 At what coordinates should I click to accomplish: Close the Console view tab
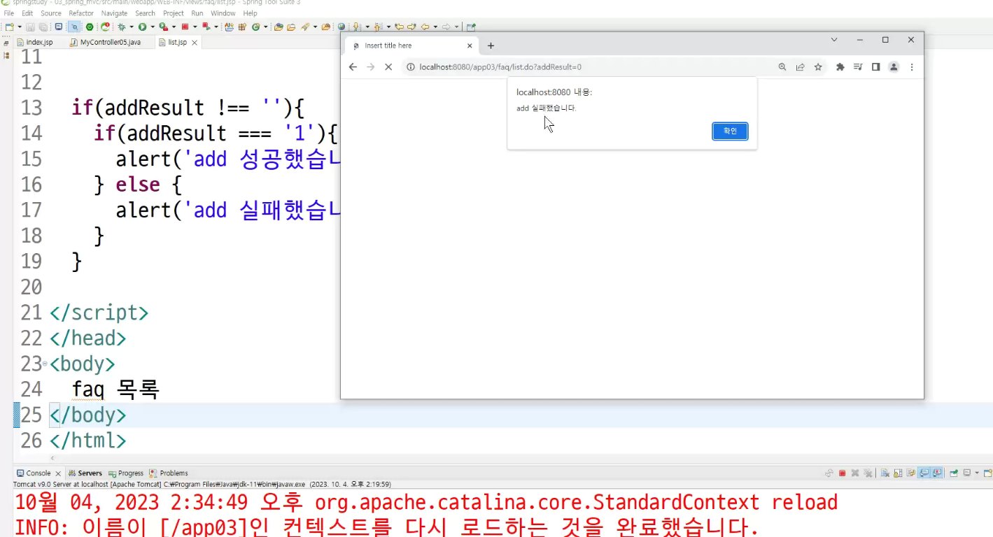pyautogui.click(x=58, y=473)
